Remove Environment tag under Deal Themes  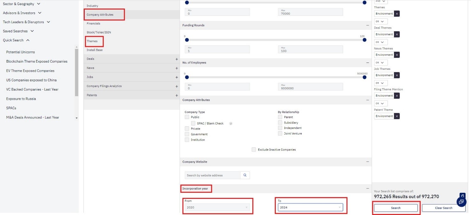click(397, 34)
